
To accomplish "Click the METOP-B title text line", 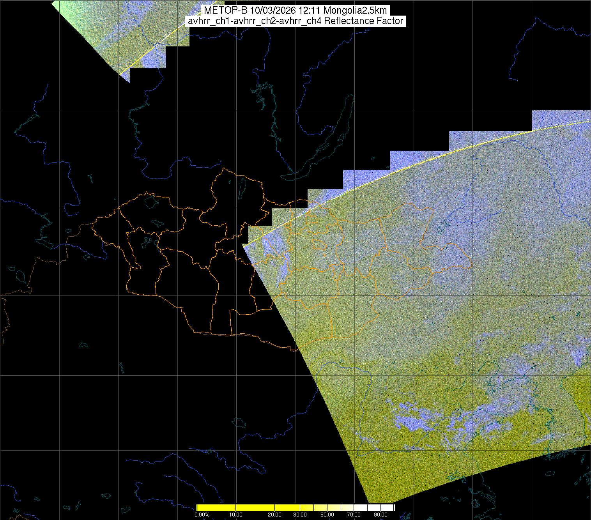I will (x=295, y=11).
